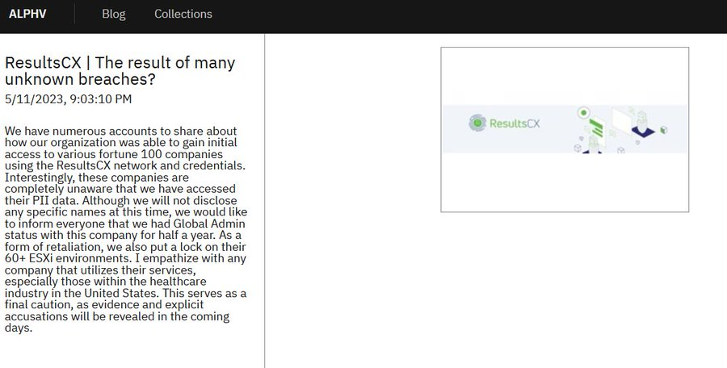Click the ResultsCX post title heading
Screen dimensions: 727x368
pyautogui.click(x=120, y=70)
